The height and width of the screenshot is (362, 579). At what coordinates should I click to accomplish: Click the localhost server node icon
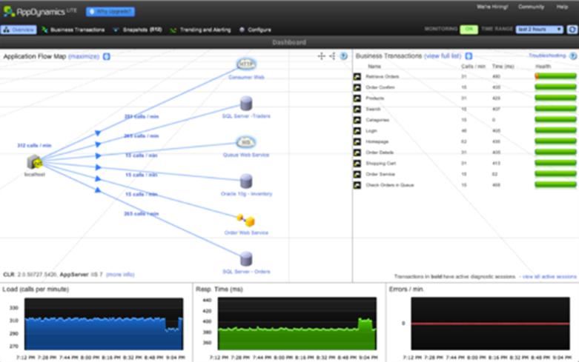coord(34,162)
